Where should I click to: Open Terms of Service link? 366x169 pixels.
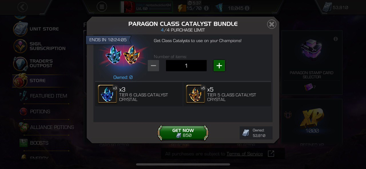(x=244, y=154)
